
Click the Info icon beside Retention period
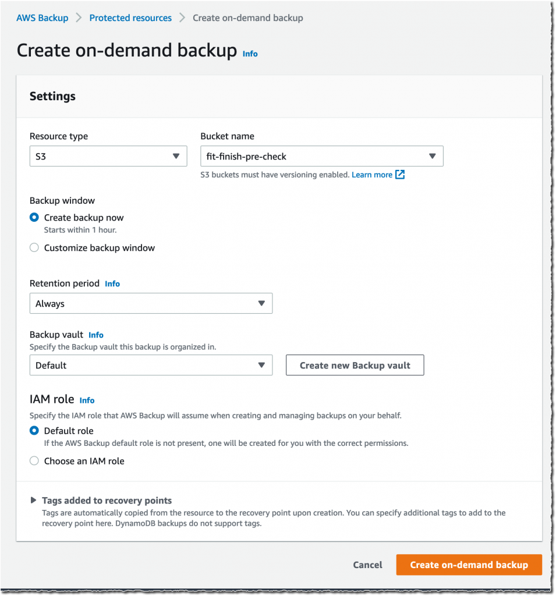(112, 283)
